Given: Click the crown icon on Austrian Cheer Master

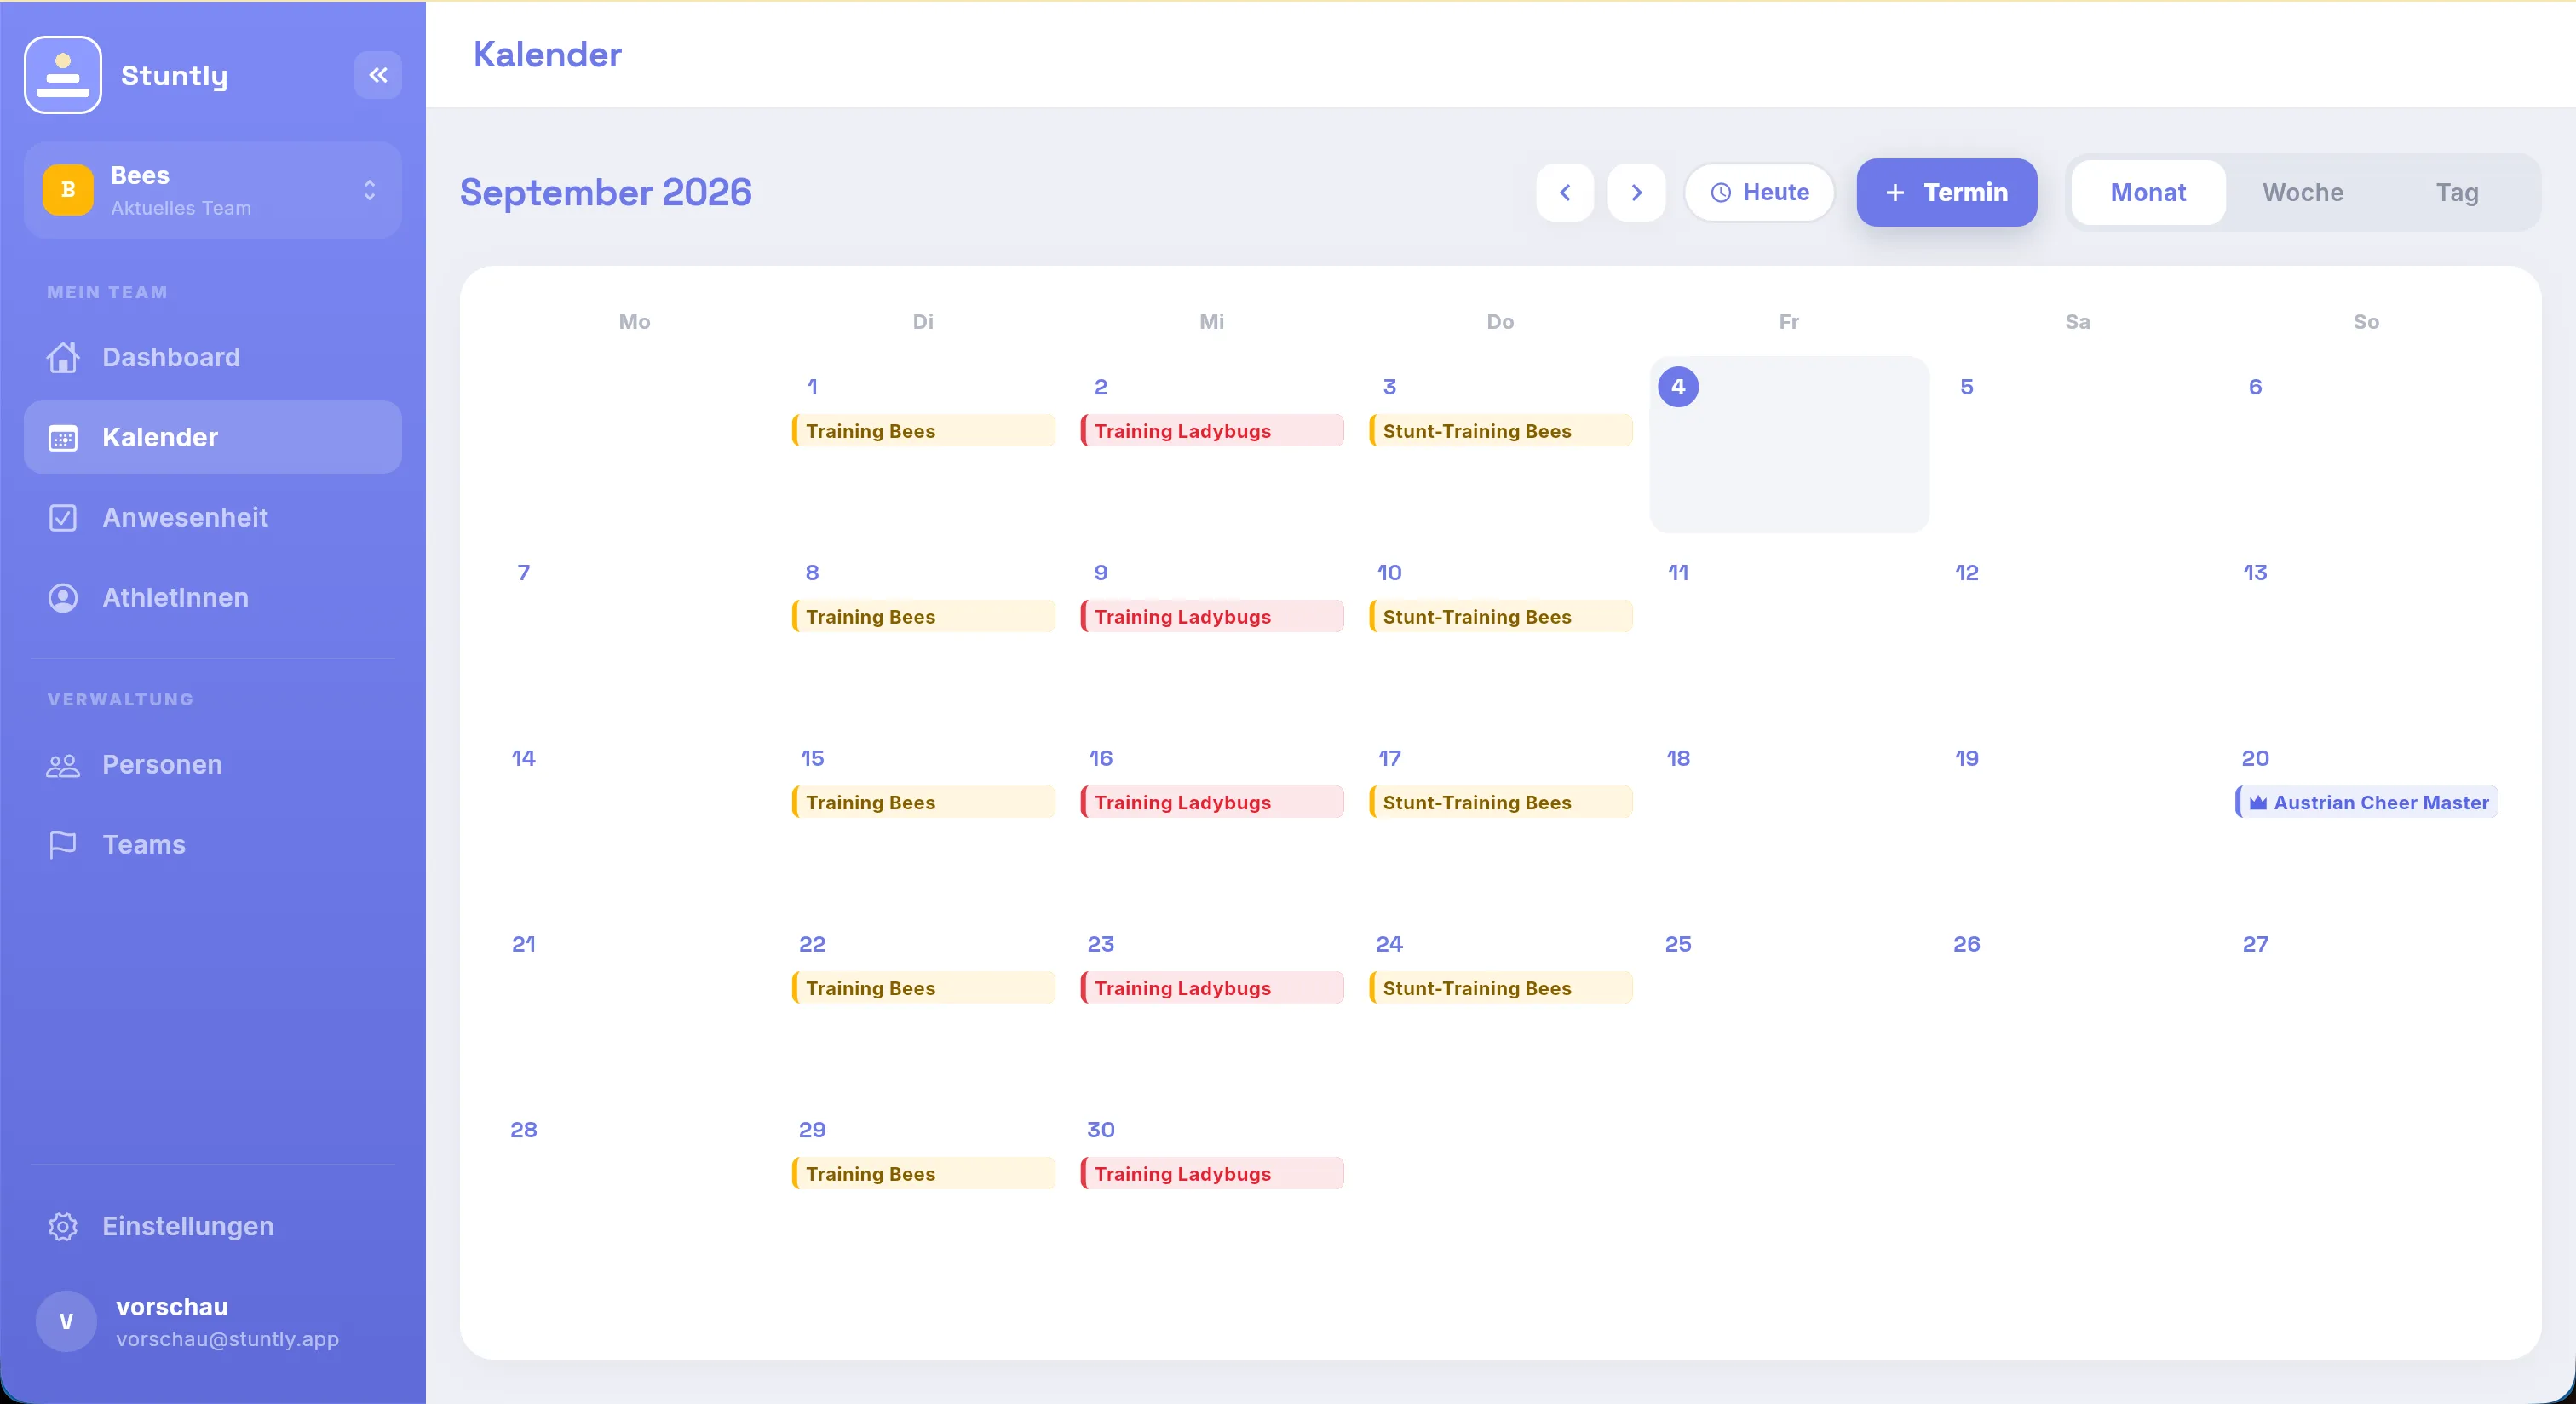Looking at the screenshot, I should click(2258, 803).
